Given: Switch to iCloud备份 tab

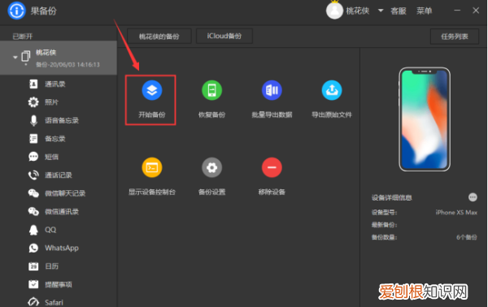Looking at the screenshot, I should [x=224, y=36].
